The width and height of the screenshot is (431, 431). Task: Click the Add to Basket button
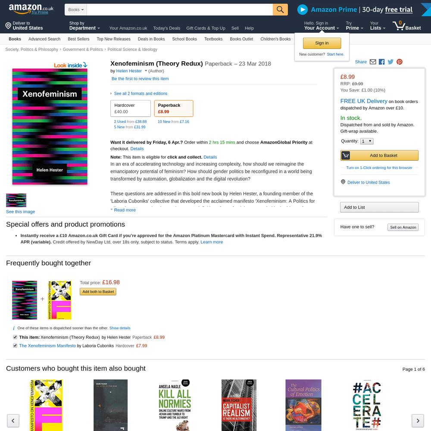coord(379,156)
